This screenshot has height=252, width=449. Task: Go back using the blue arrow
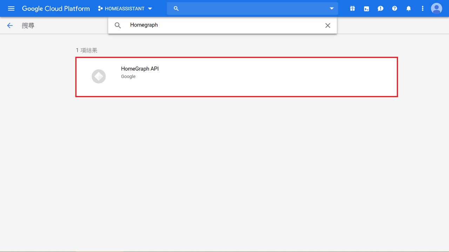(10, 26)
